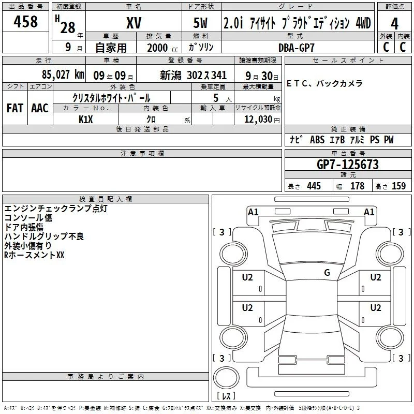Click the front-left wheel circle on diagram

click(x=233, y=254)
